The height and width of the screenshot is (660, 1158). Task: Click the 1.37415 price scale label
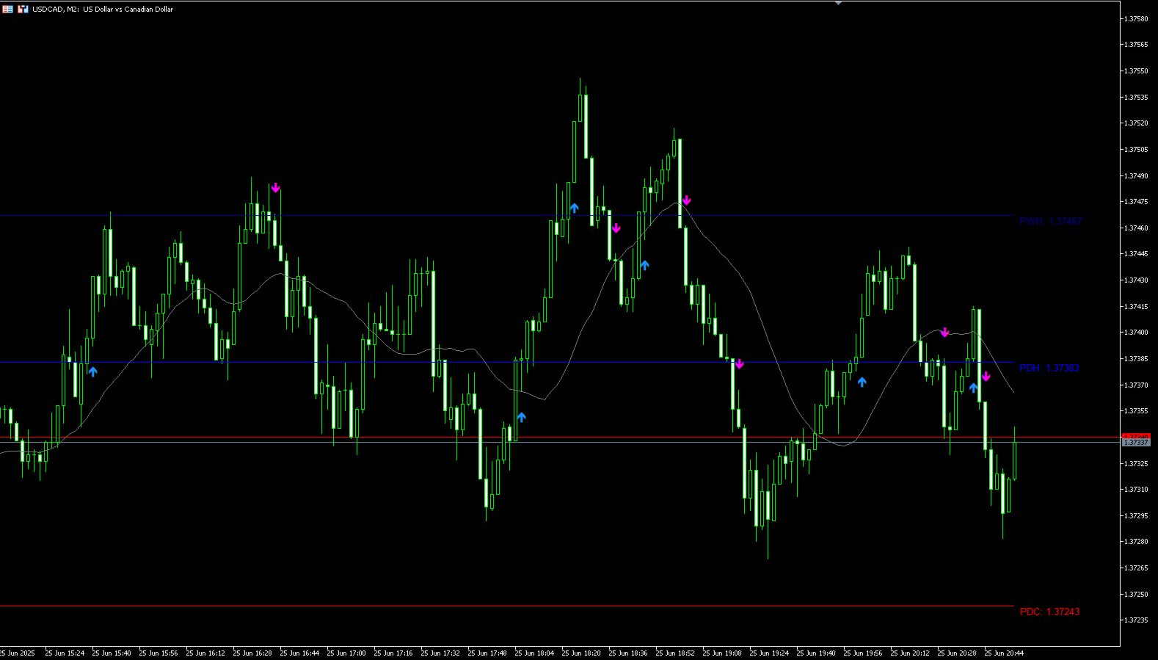[x=1136, y=307]
